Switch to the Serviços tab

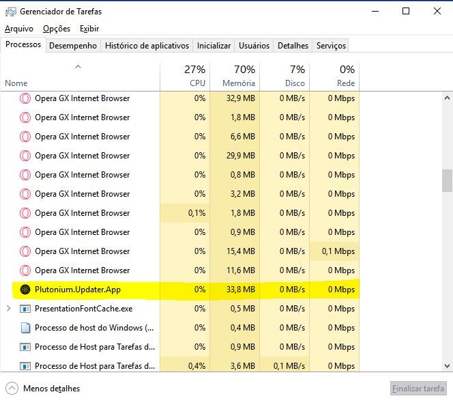click(331, 46)
